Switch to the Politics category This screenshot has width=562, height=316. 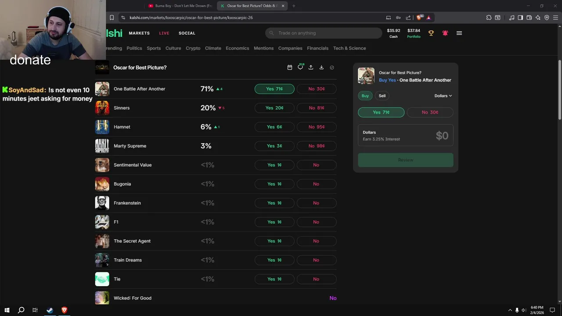point(134,48)
